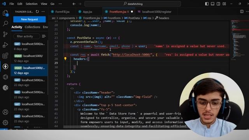Click the refresh icon in Thunder Client header
This screenshot has height=140, width=249.
pos(37,12)
